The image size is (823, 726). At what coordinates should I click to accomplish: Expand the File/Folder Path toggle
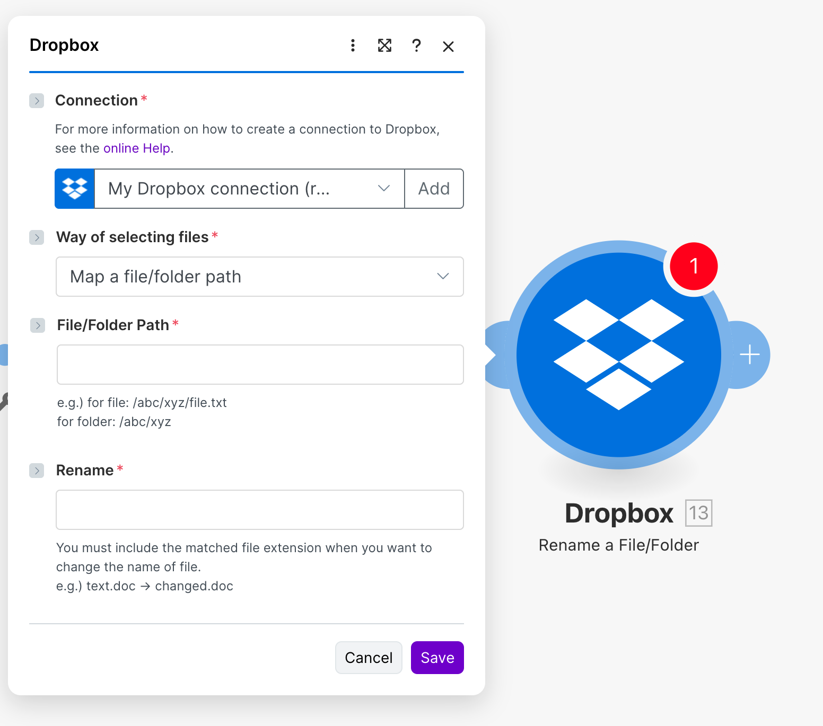tap(38, 325)
